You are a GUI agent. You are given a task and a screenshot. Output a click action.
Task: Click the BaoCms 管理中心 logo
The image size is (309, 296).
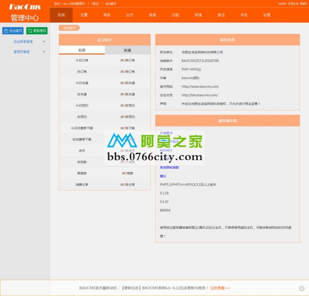25,12
